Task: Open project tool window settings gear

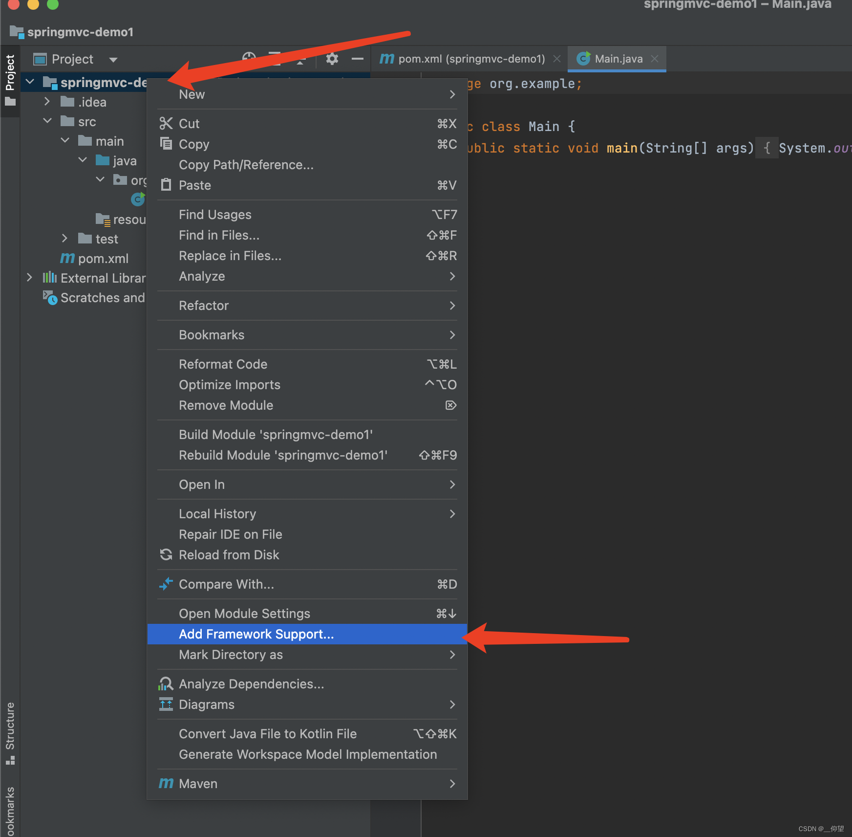Action: point(332,59)
